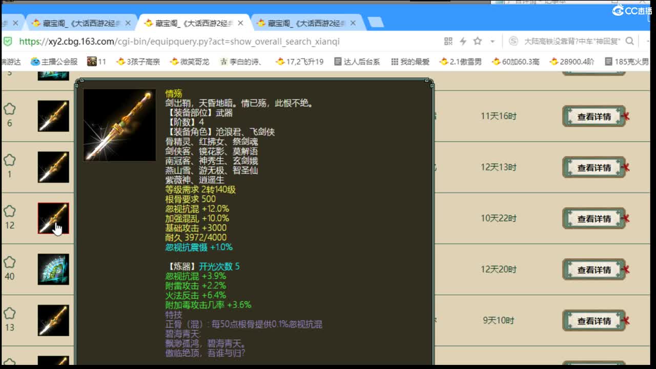This screenshot has height=369, width=656.
Task: Click the text 基础攻击 +3000
Action: 196,228
